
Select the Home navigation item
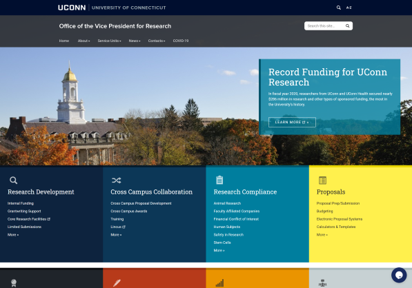[x=64, y=41]
